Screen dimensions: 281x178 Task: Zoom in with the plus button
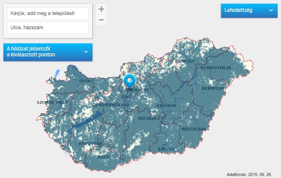point(102,9)
